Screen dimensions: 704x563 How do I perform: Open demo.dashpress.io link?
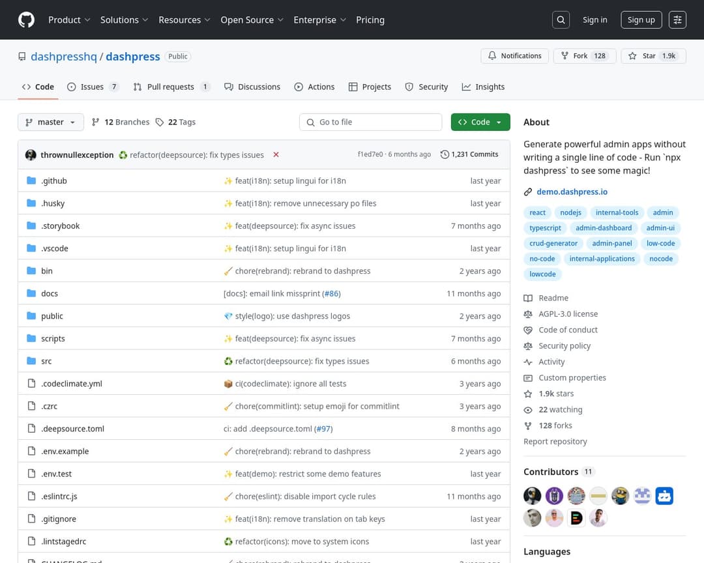coord(572,192)
